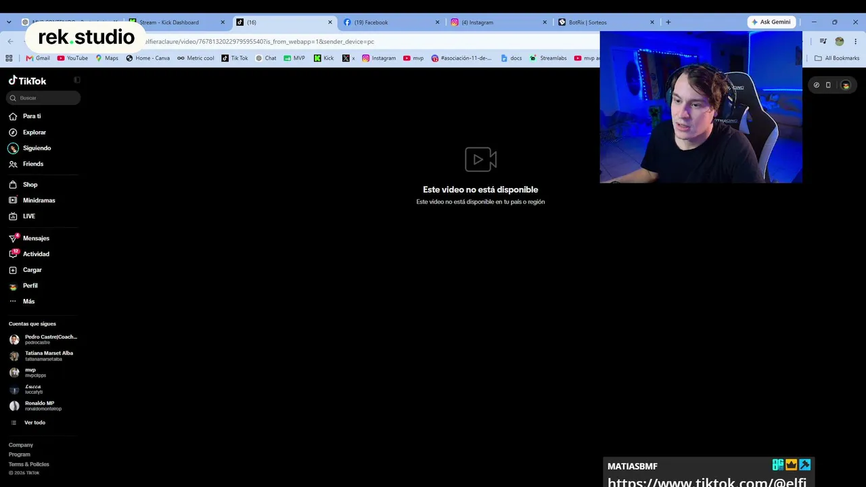The image size is (866, 487).
Task: Open the Gmail bookmark
Action: (38, 58)
